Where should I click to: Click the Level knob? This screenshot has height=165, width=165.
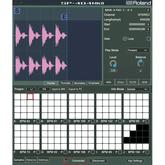[x=113, y=64]
